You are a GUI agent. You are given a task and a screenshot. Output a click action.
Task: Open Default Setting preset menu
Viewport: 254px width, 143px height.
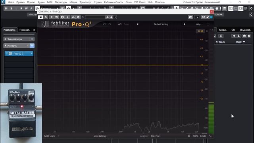[161, 24]
